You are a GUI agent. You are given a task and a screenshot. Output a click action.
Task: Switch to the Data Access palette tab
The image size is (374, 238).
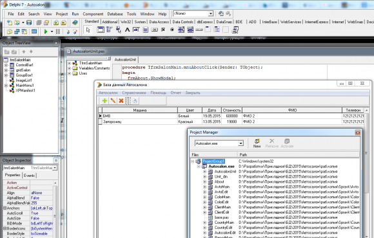pos(159,22)
